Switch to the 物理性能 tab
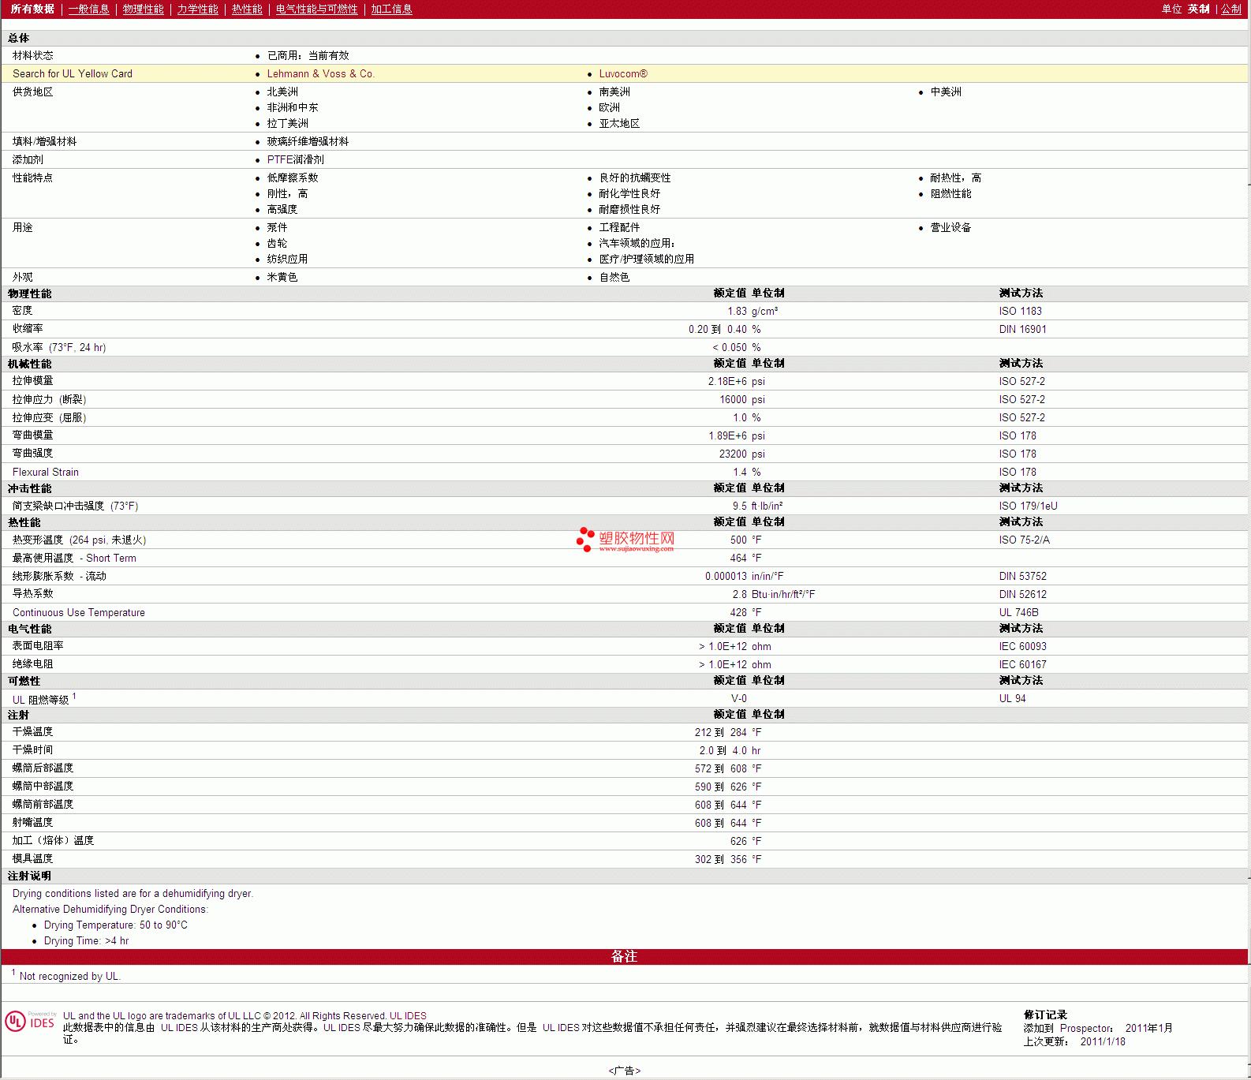The image size is (1251, 1080). pyautogui.click(x=143, y=9)
